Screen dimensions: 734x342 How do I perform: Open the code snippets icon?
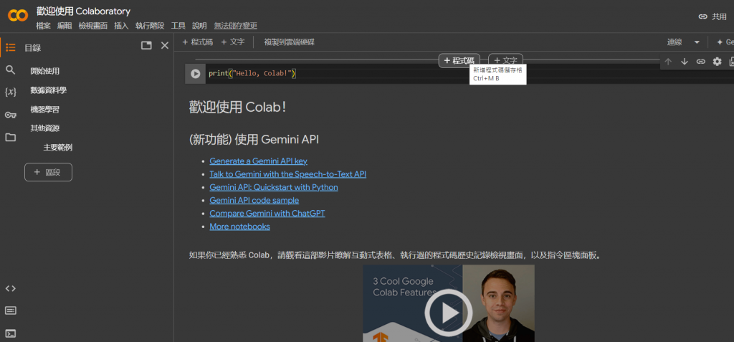click(10, 289)
